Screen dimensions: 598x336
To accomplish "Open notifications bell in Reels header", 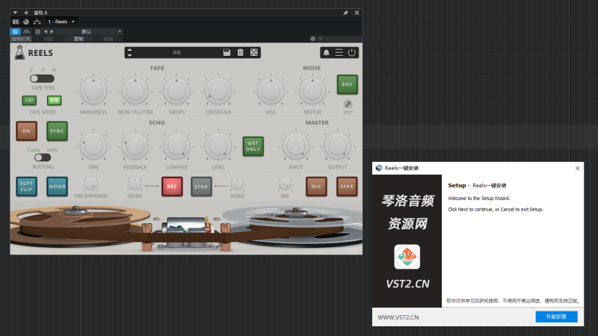I will coord(326,52).
